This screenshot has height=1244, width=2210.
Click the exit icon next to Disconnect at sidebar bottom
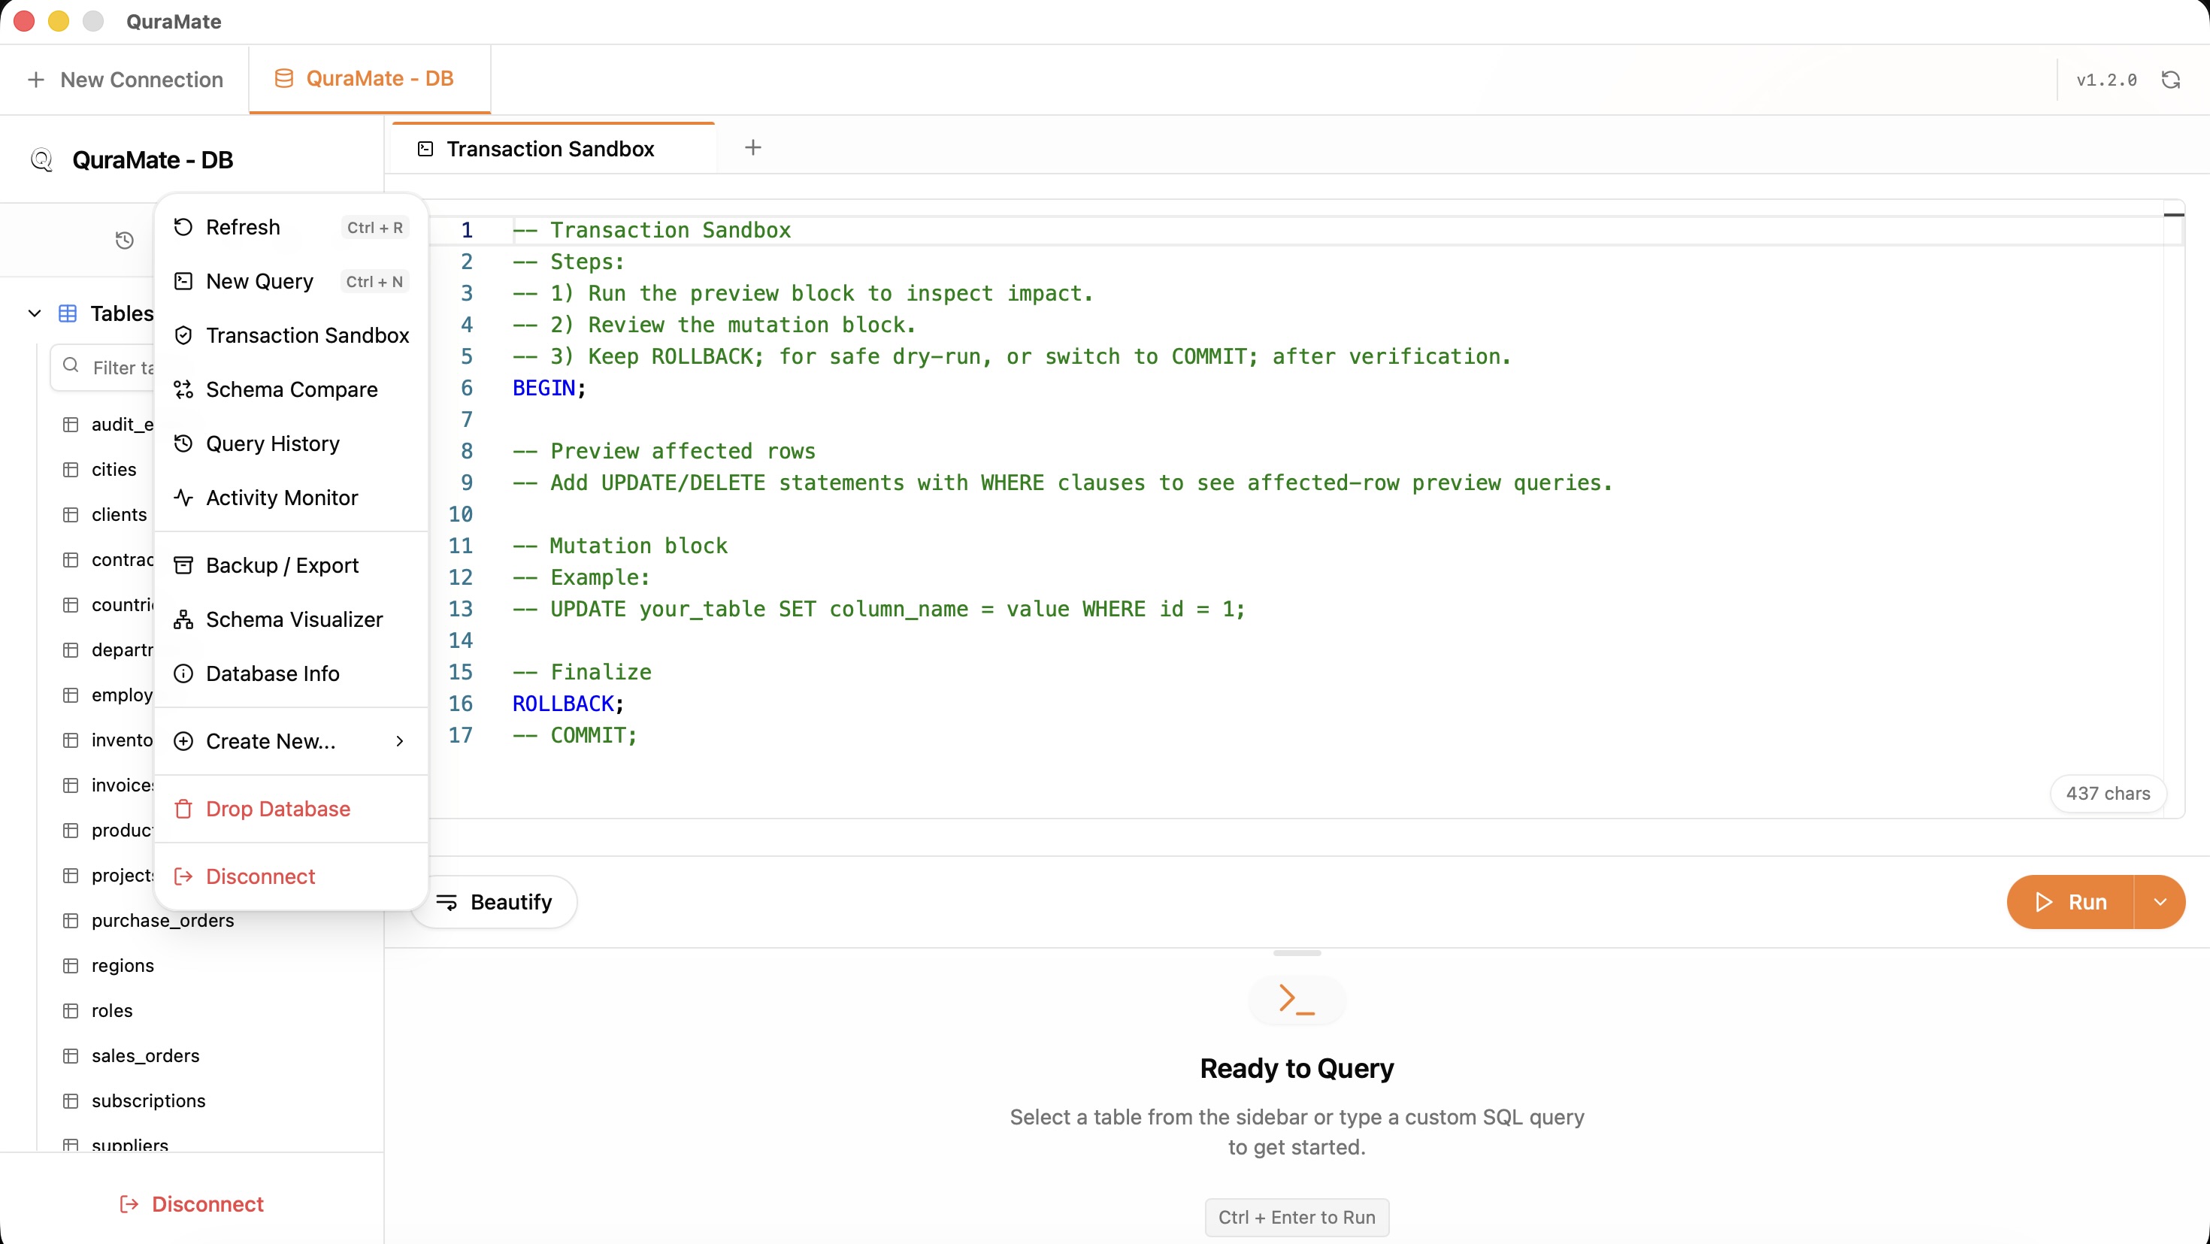click(x=129, y=1203)
